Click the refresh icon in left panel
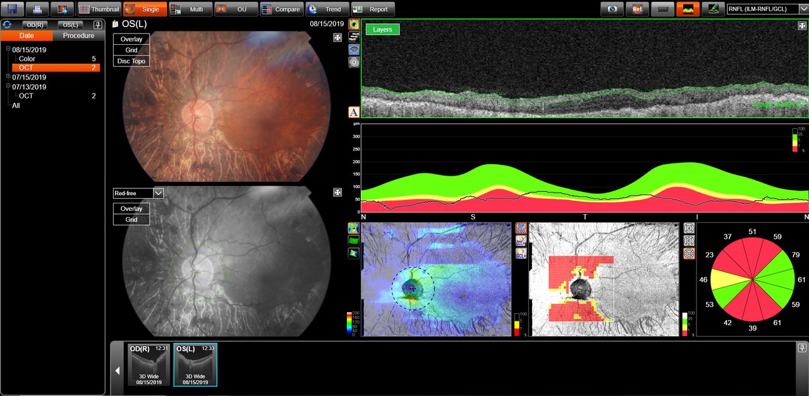 pos(7,25)
